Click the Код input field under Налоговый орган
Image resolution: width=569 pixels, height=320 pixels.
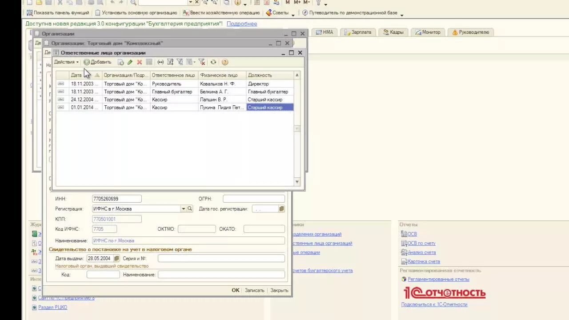click(103, 275)
